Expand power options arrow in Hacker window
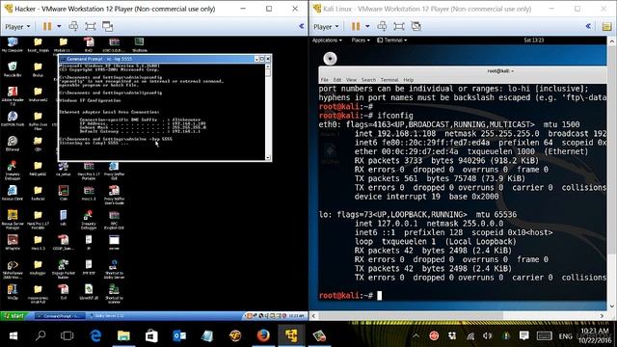This screenshot has width=617, height=347. click(x=59, y=26)
